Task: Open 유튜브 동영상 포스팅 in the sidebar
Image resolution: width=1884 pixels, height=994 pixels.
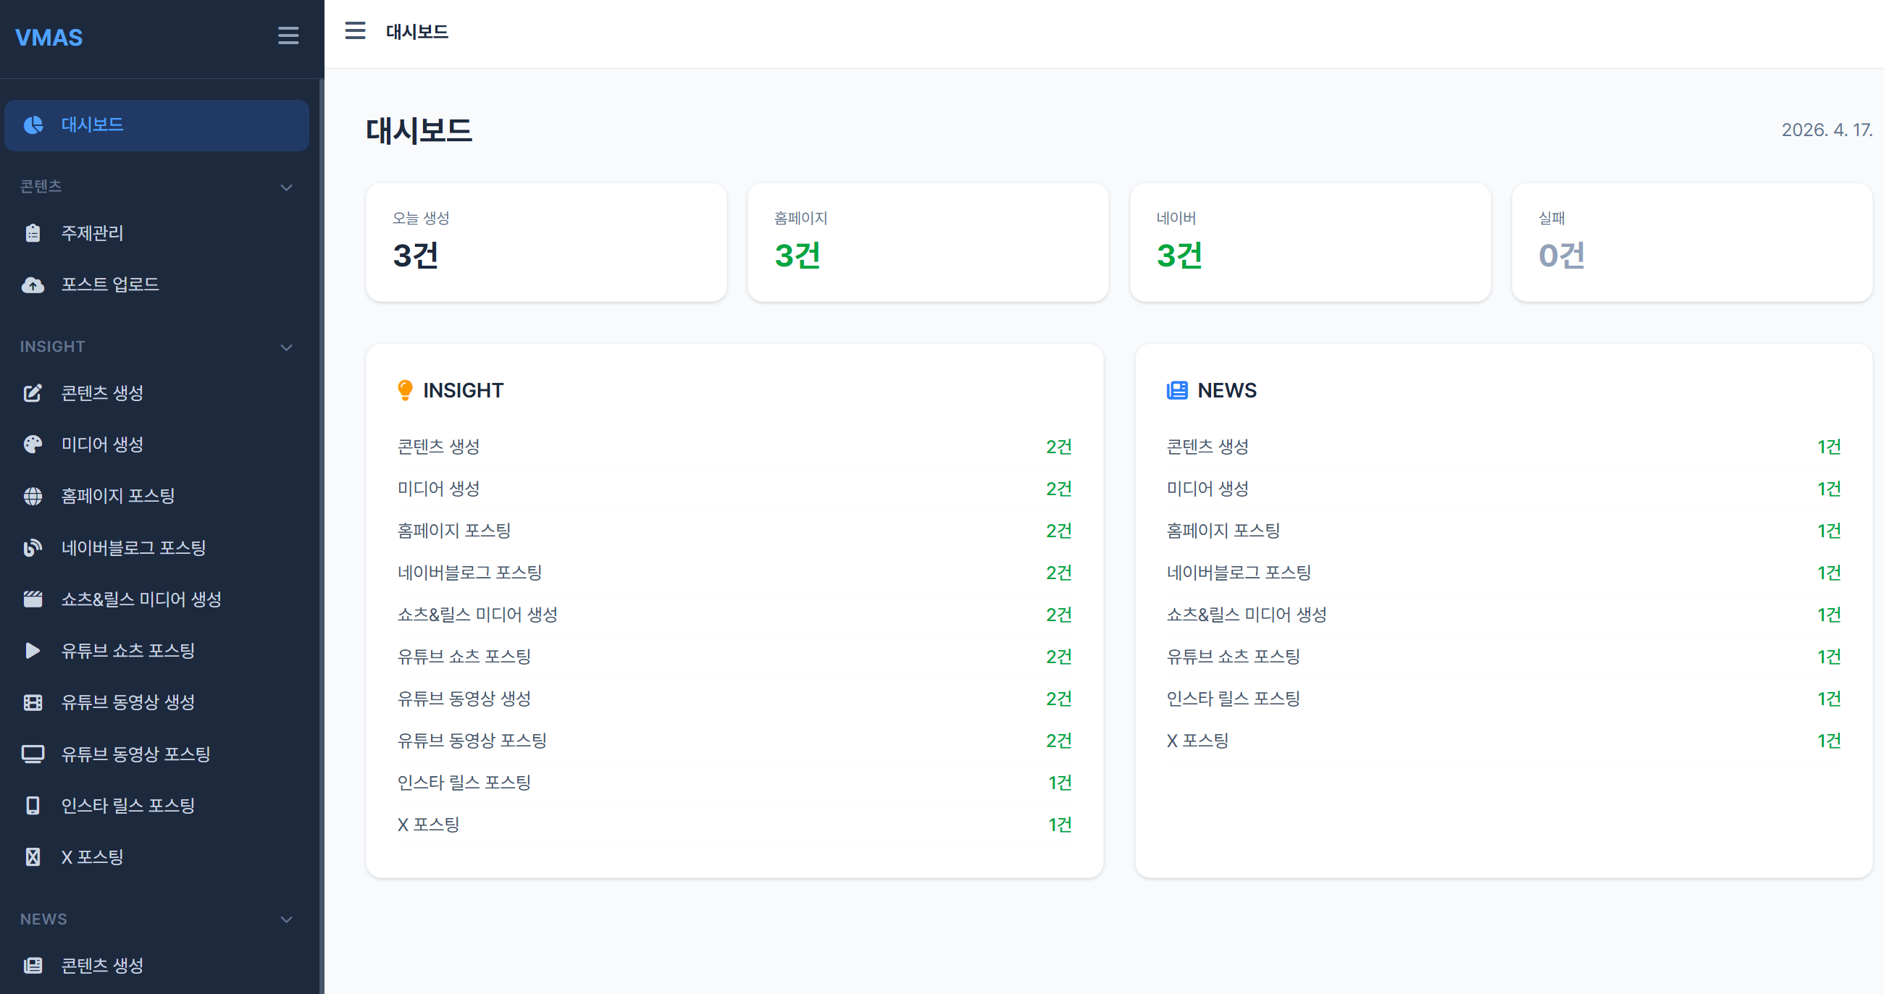Action: [x=135, y=754]
